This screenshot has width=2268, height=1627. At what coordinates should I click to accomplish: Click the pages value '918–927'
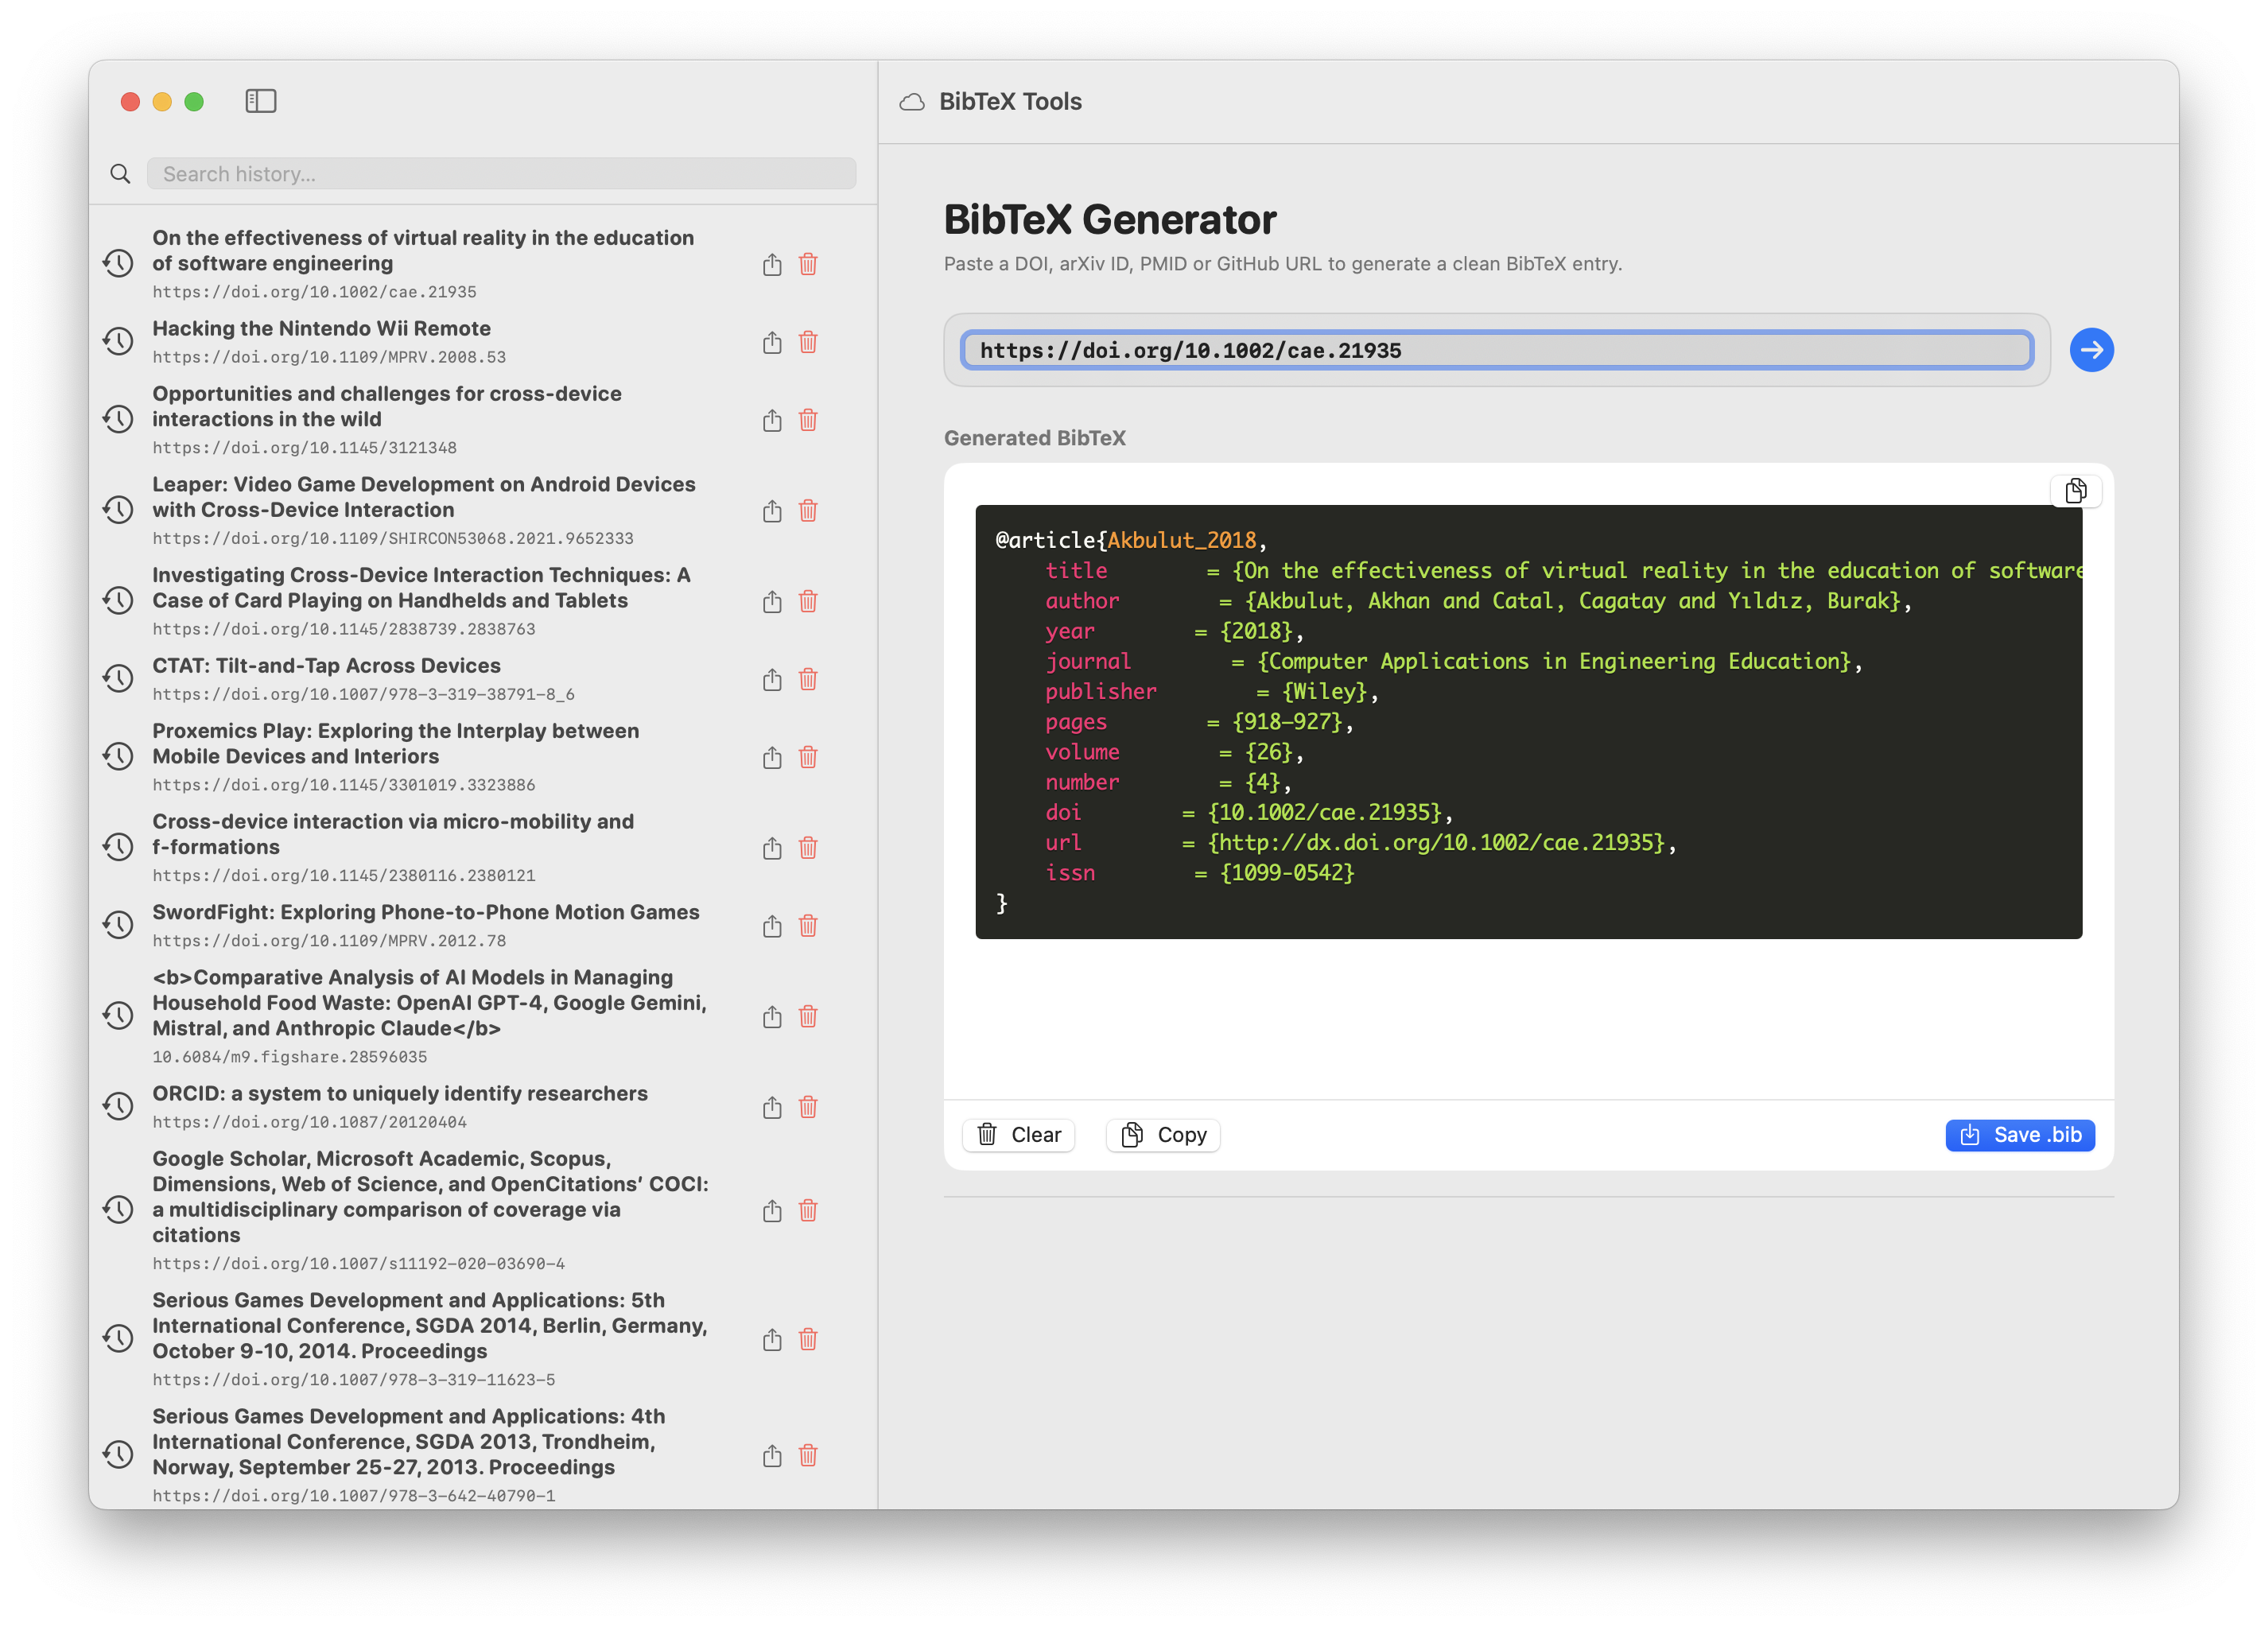[x=1287, y=722]
